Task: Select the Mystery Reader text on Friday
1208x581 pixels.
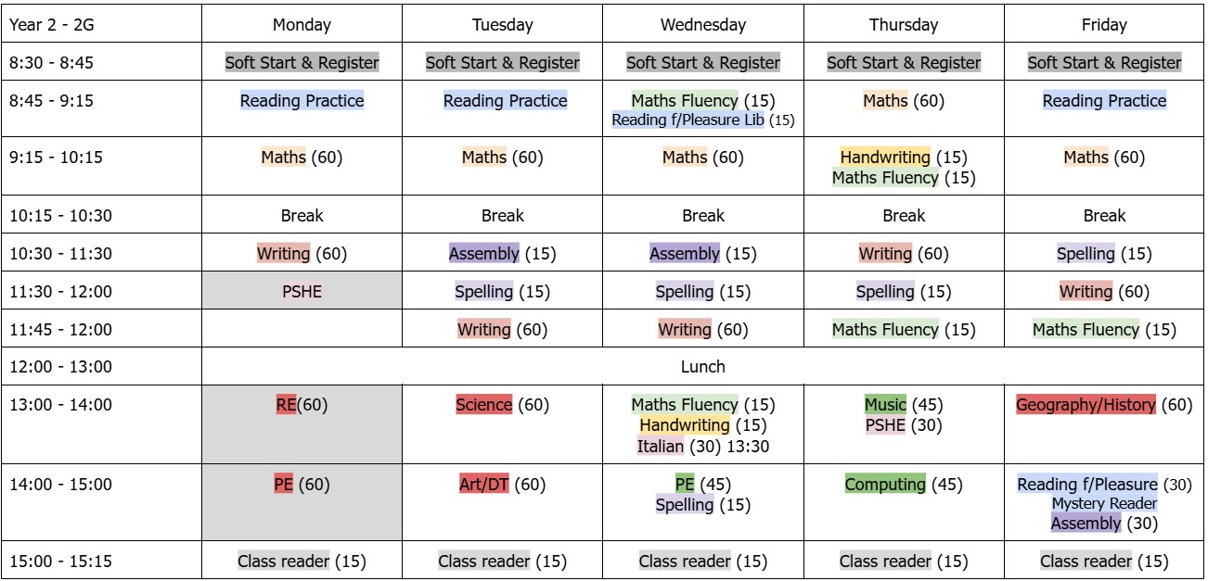Action: point(1103,503)
